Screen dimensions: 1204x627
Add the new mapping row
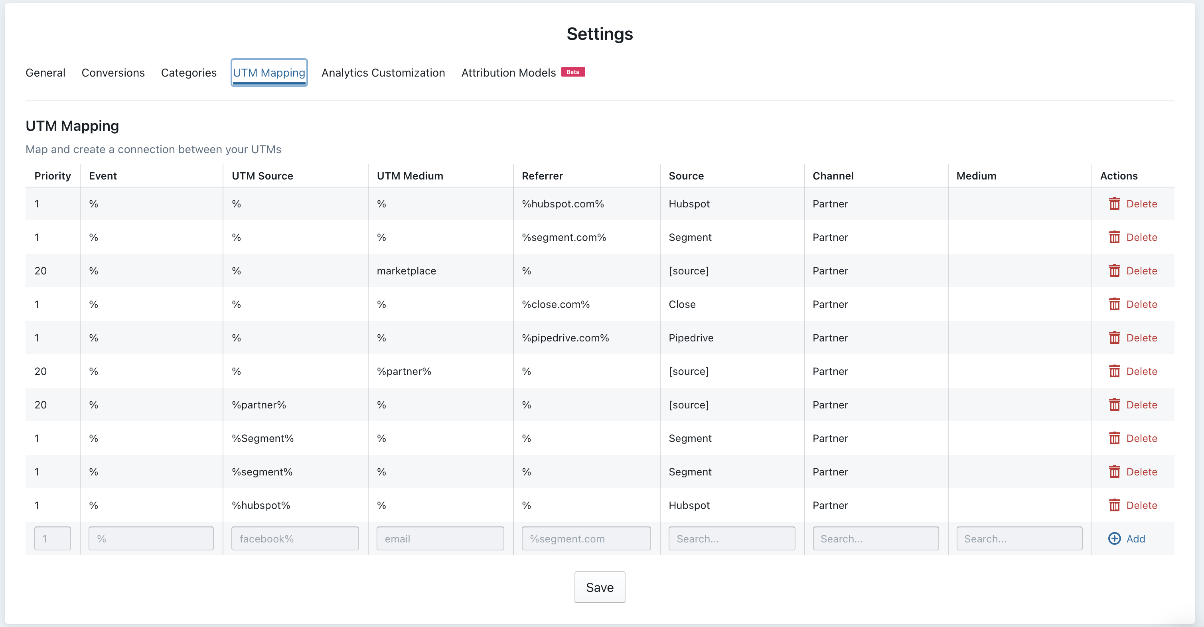1127,539
